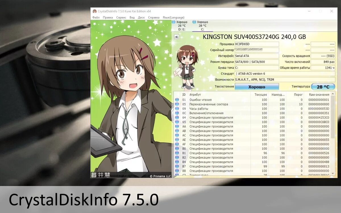
Task: Click the interface field Serial ATA
Action: 257,56
